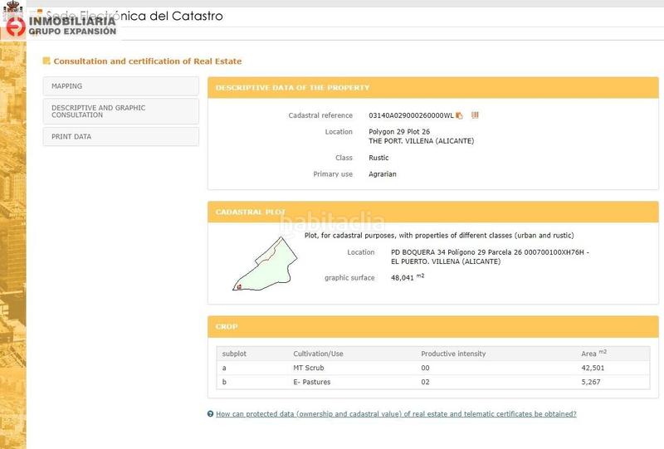Click the habitaclia watermark text
Image resolution: width=664 pixels, height=449 pixels.
point(332,222)
